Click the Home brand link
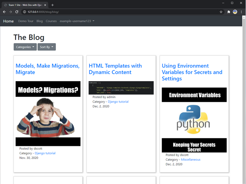The height and width of the screenshot is (184, 246). click(x=8, y=21)
